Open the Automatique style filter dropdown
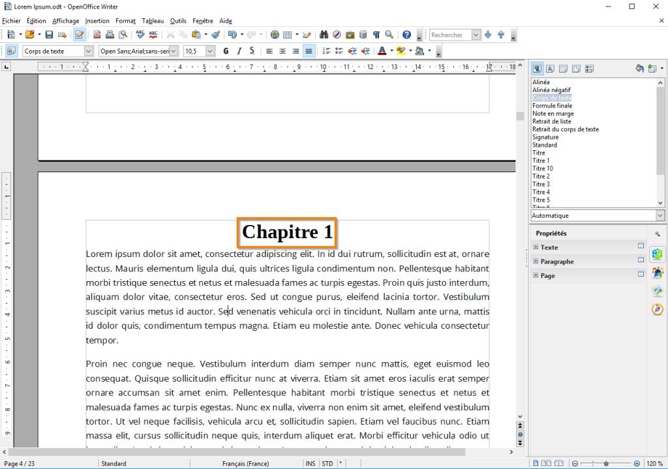The height and width of the screenshot is (469, 668). coord(660,216)
